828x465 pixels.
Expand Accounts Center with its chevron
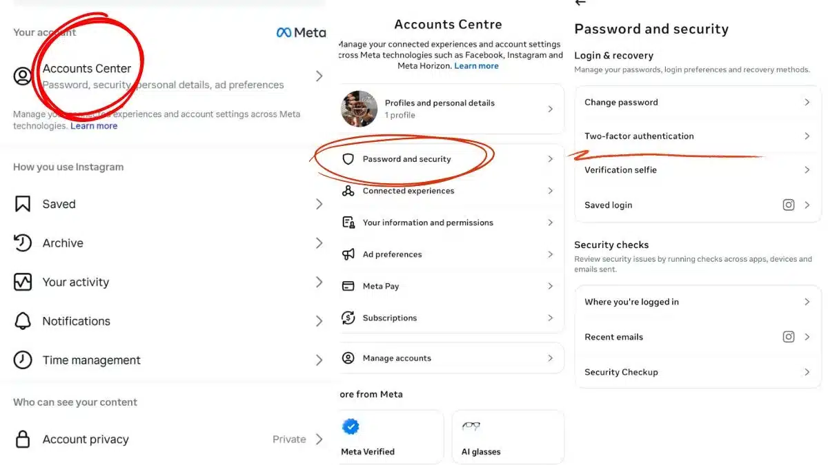tap(319, 76)
